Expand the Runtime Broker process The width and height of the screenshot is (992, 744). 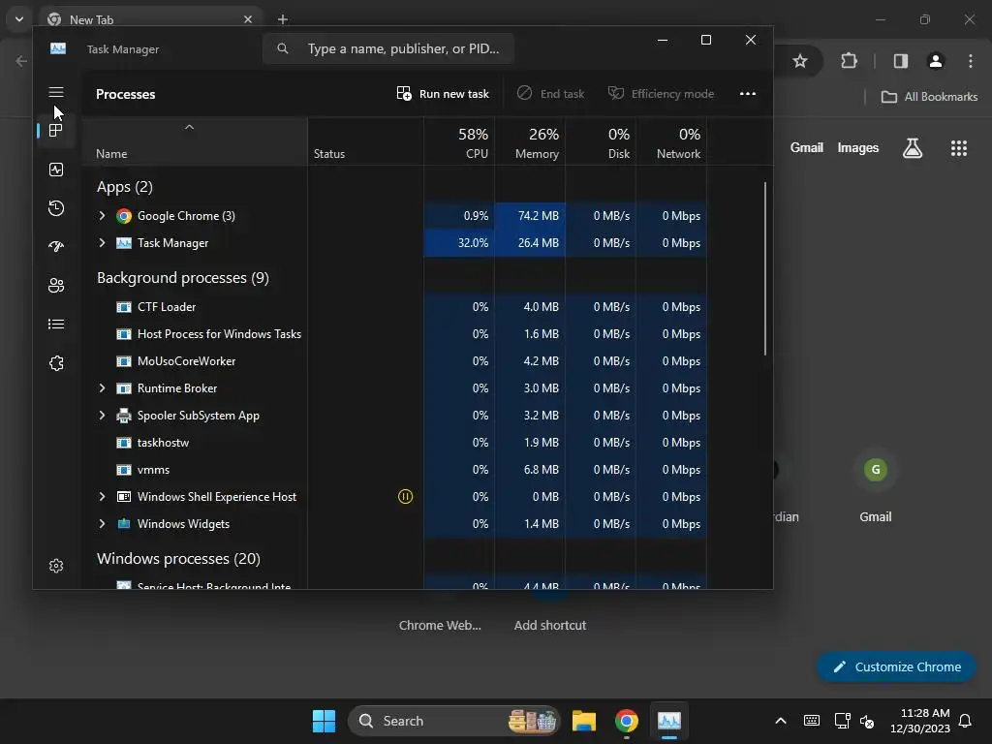click(102, 388)
